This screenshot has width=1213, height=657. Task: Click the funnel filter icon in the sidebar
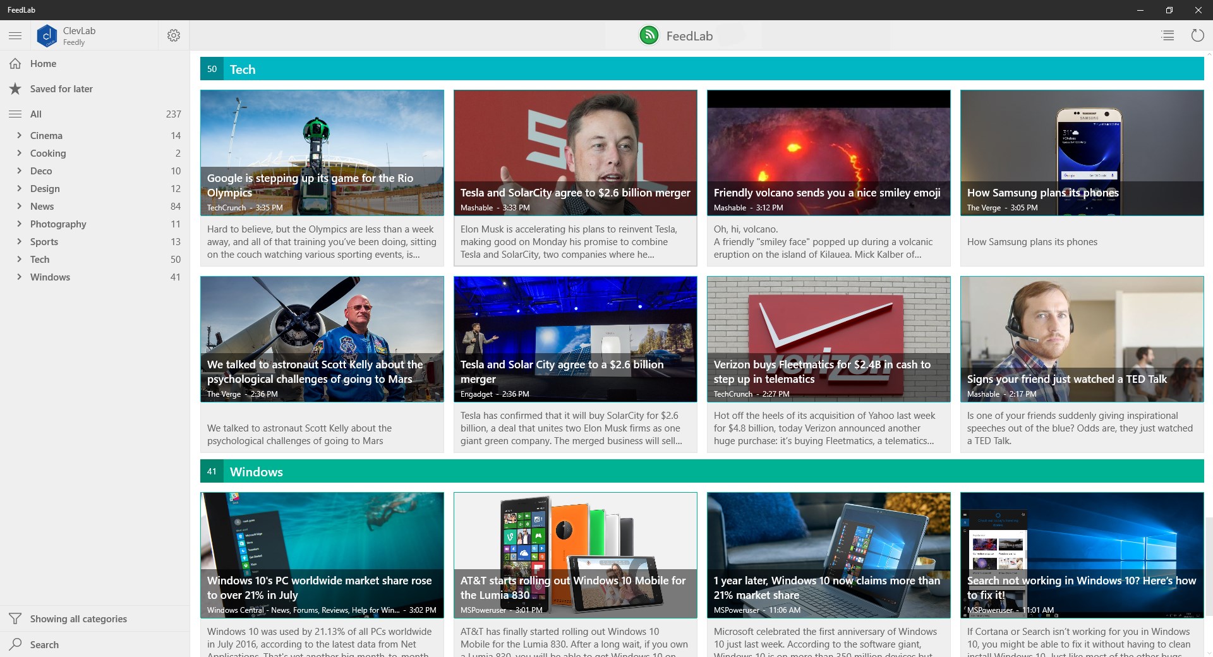click(15, 618)
